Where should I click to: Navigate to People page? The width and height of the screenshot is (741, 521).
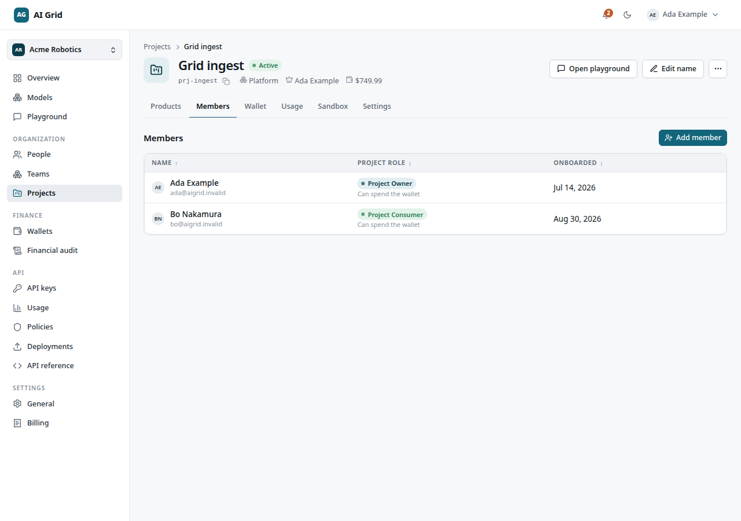click(x=64, y=155)
